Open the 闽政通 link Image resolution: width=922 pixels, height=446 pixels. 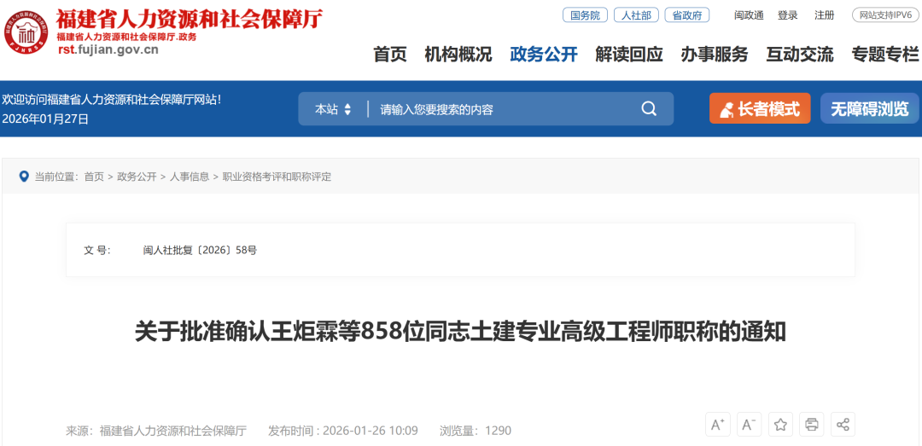(x=749, y=15)
